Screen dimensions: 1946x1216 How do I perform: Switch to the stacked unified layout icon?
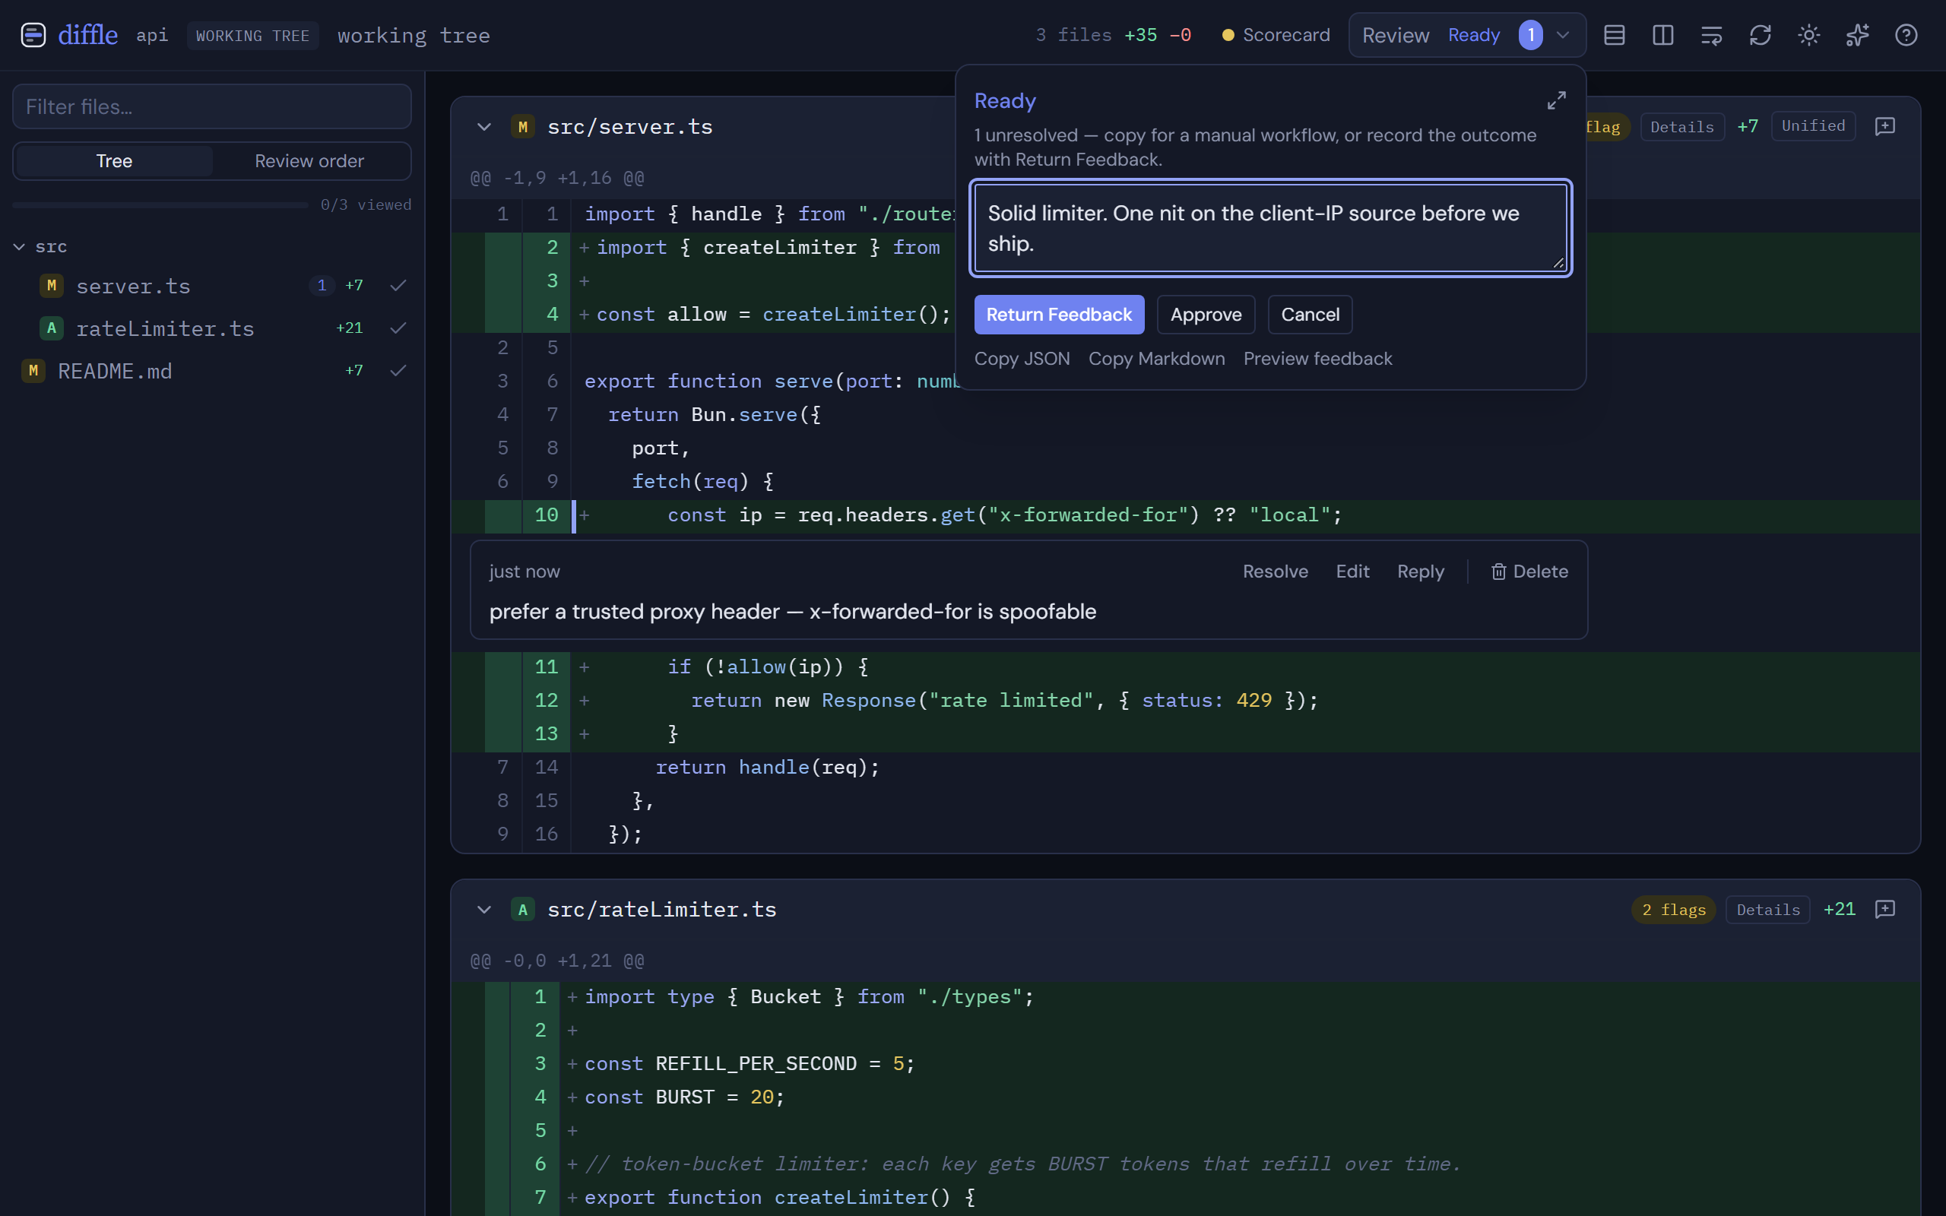(x=1614, y=36)
